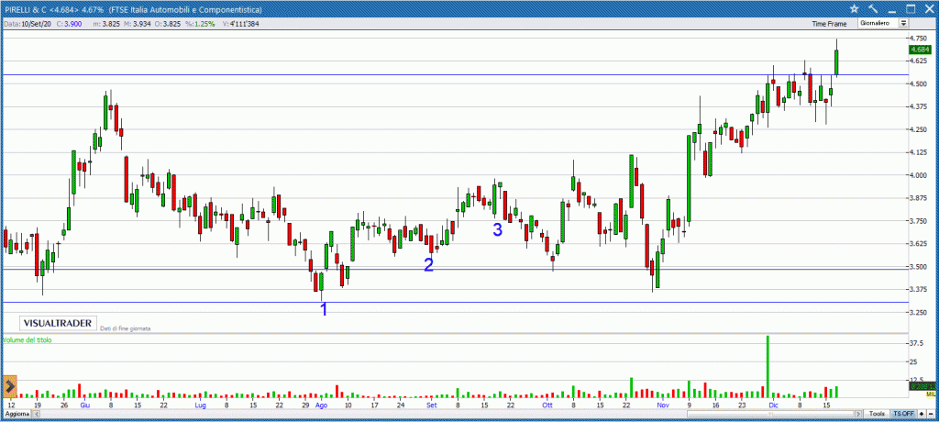939x422 pixels.
Task: Click the 'V:4'111'384' volume value
Action: 239,23
